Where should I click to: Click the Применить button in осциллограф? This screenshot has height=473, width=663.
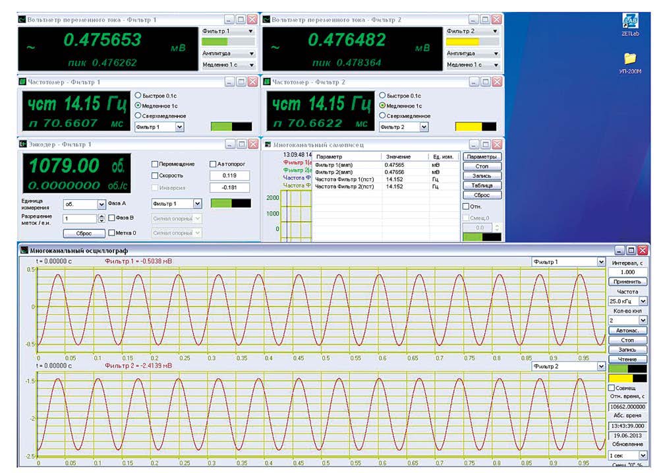click(x=627, y=281)
